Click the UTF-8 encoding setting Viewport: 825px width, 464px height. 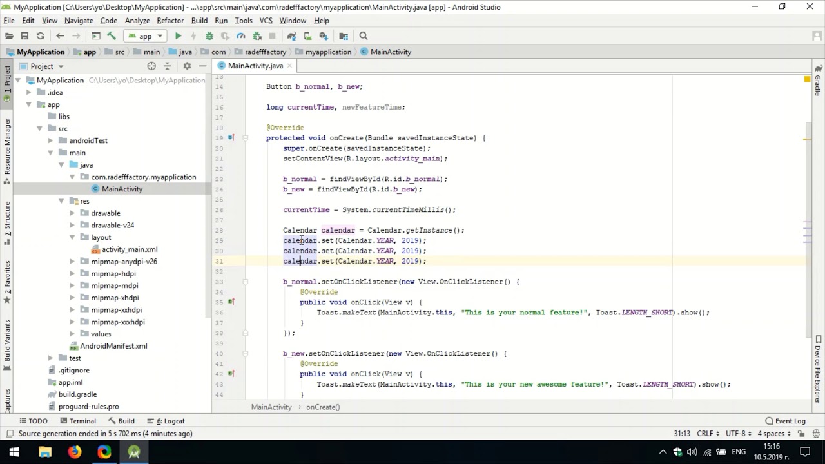(x=739, y=434)
